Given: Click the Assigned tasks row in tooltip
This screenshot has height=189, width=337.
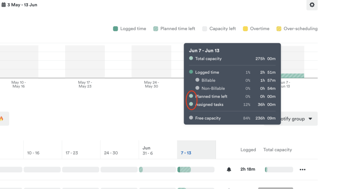Looking at the screenshot, I should 232,105.
